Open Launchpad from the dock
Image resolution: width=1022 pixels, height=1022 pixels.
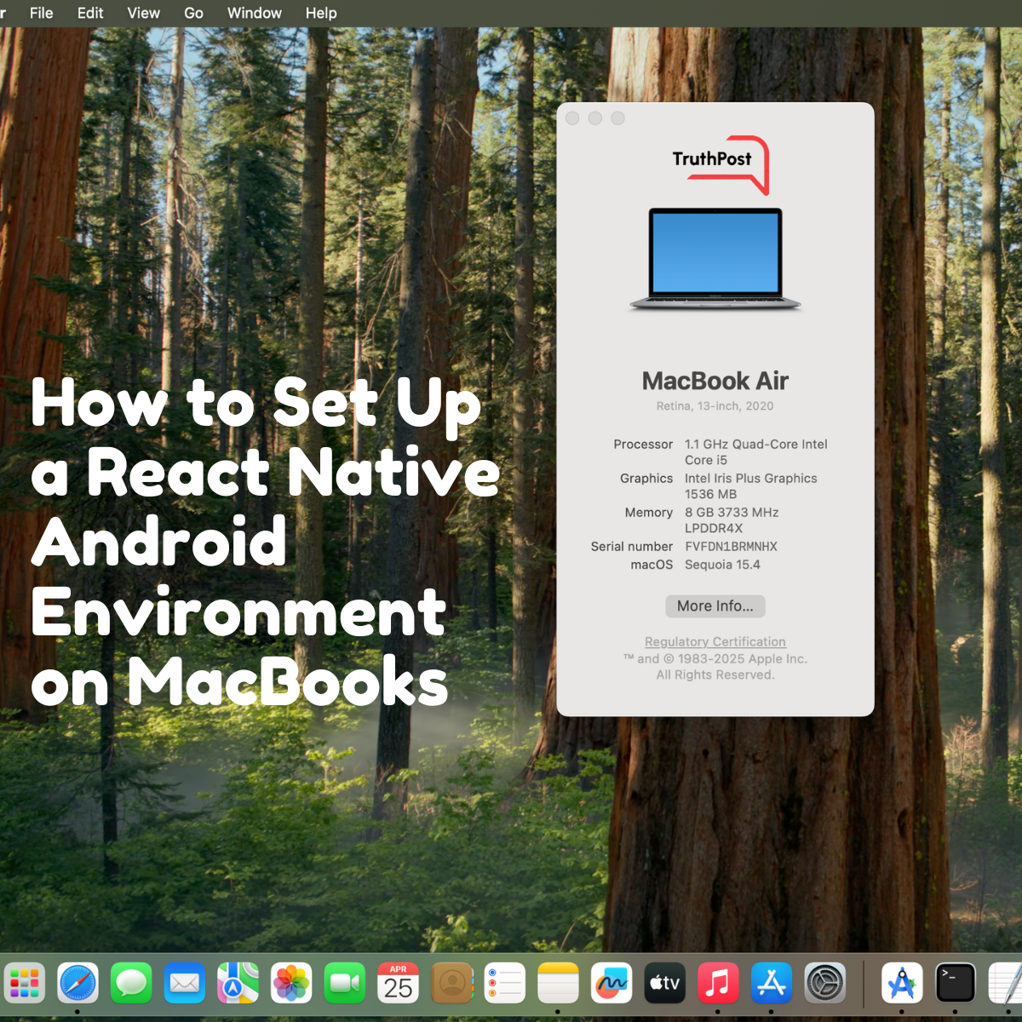tap(25, 984)
